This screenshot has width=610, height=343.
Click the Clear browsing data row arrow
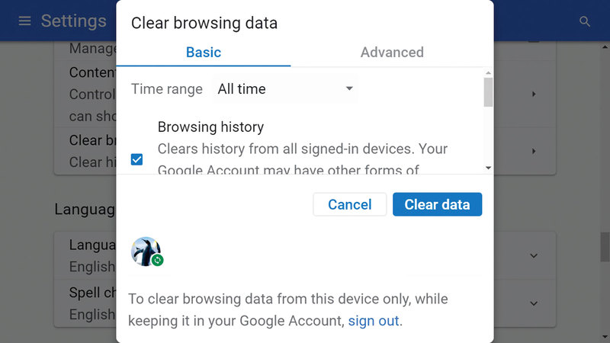(x=534, y=151)
